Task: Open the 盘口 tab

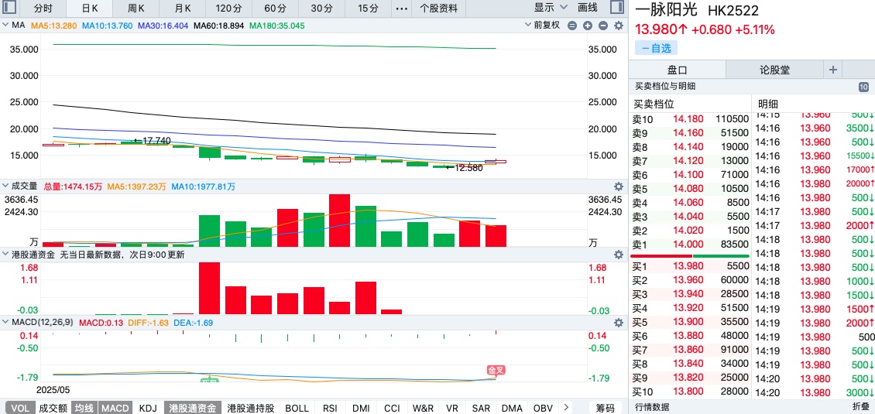Action: click(678, 70)
